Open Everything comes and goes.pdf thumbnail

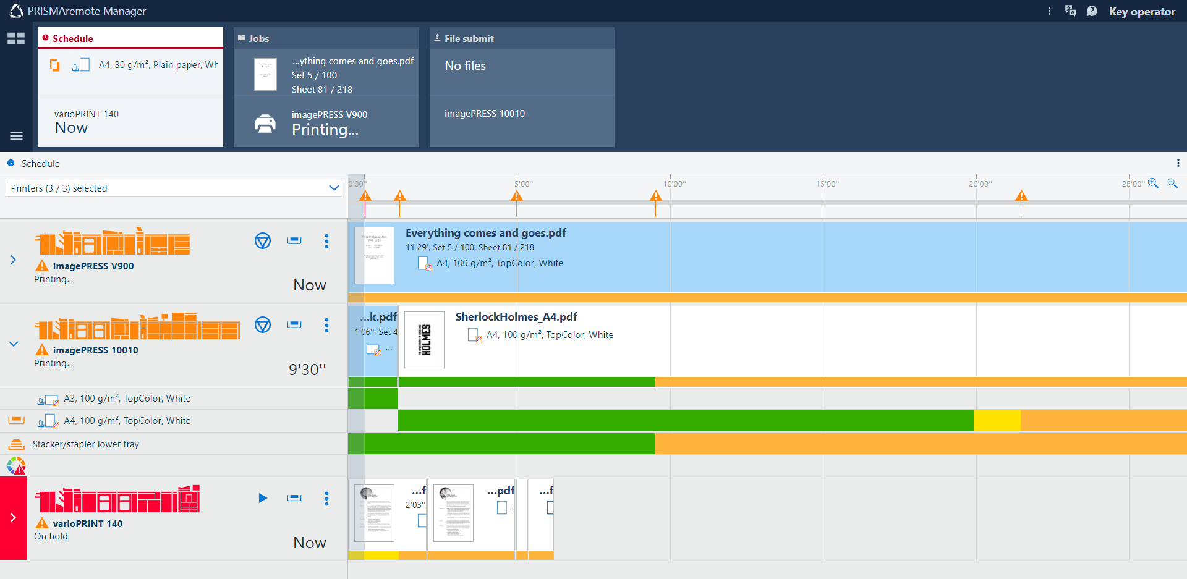[374, 255]
